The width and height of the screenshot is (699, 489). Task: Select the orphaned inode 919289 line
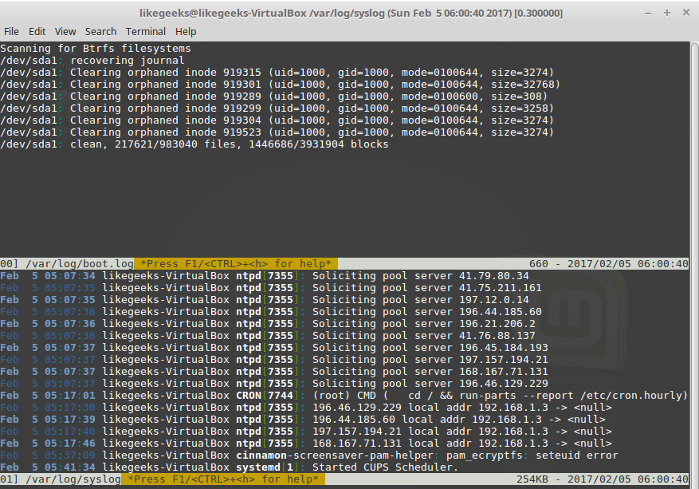coord(273,97)
